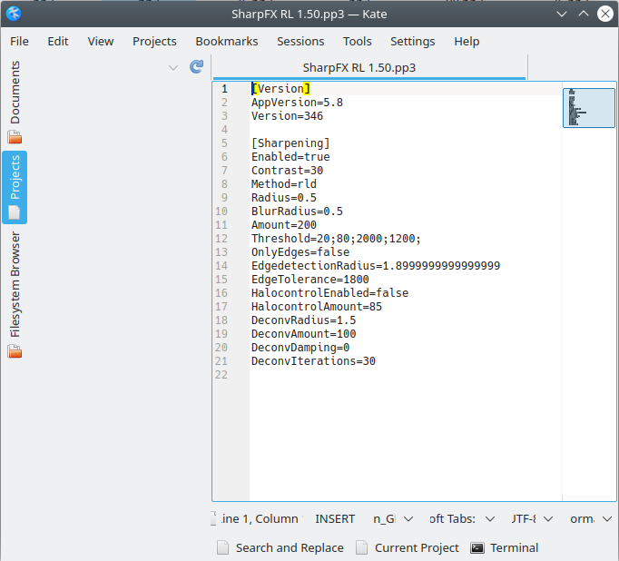The width and height of the screenshot is (619, 561).
Task: Open the File menu
Action: pyautogui.click(x=19, y=41)
